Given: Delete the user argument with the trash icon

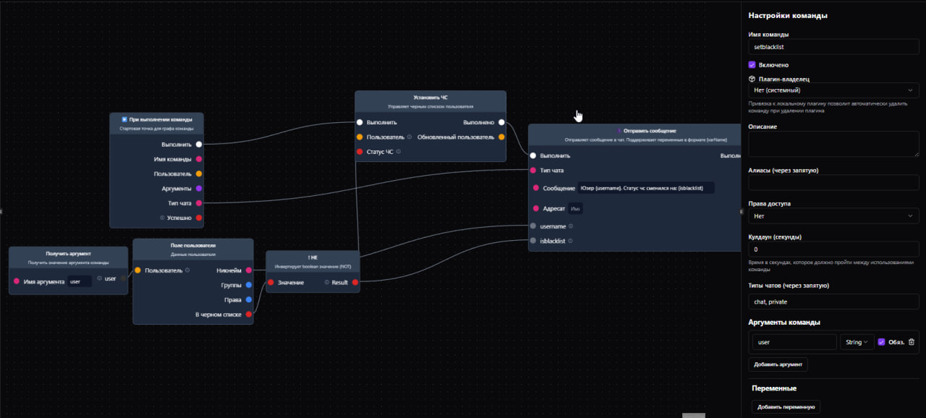Looking at the screenshot, I should (912, 342).
